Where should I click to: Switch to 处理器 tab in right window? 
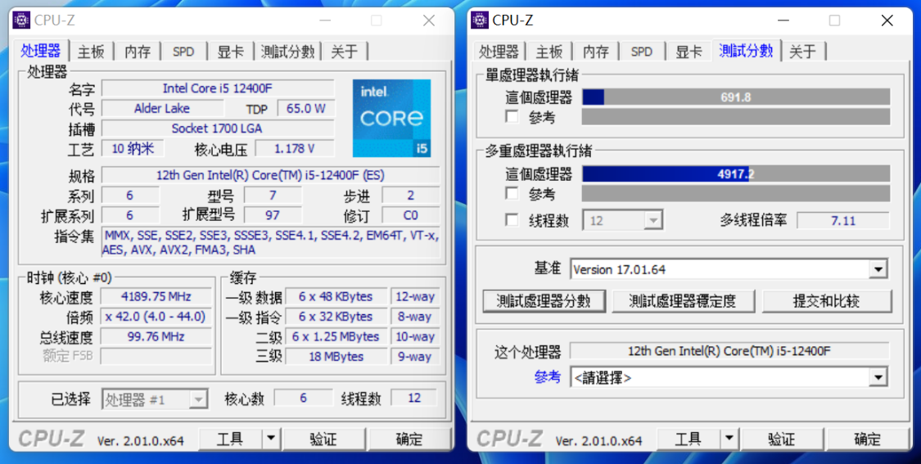click(x=499, y=52)
